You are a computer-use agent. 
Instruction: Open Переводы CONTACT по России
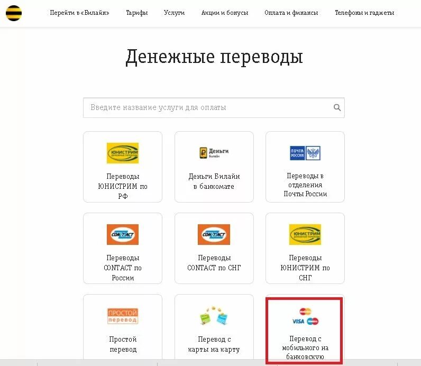(x=123, y=268)
